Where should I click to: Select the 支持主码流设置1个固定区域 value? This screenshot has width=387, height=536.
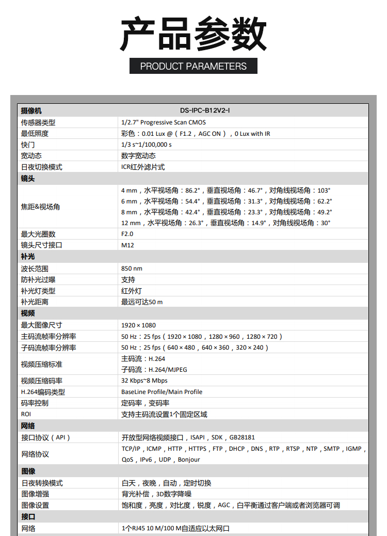coord(164,414)
